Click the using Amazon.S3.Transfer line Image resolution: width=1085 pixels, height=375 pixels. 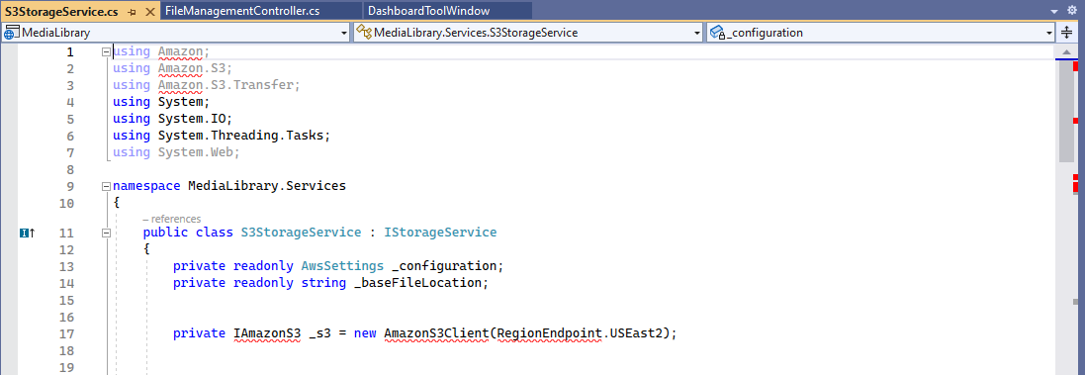pyautogui.click(x=206, y=85)
